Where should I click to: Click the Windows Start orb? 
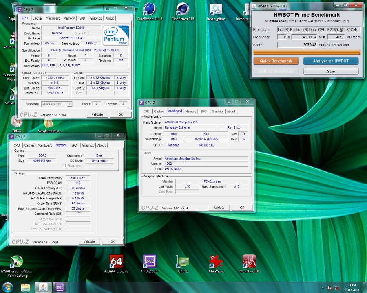click(x=7, y=287)
